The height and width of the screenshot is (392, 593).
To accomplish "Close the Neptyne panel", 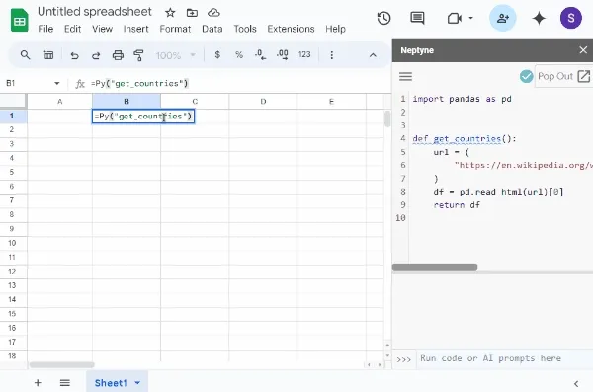I will [x=583, y=50].
